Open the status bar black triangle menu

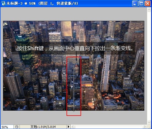tap(68, 127)
